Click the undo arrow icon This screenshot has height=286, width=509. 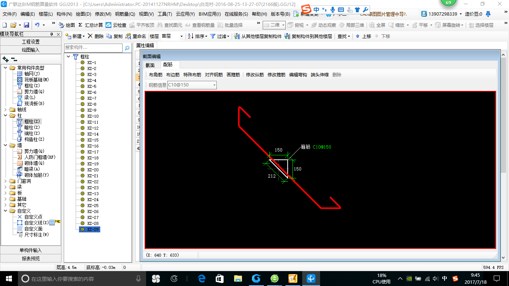click(37, 25)
